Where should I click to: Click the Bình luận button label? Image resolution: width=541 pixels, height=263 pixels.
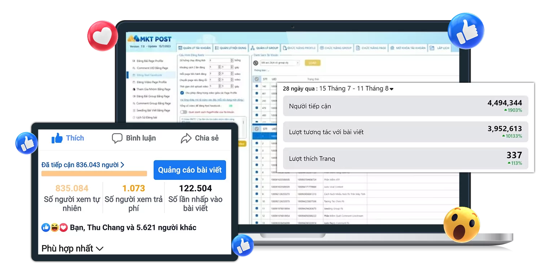[x=141, y=138]
